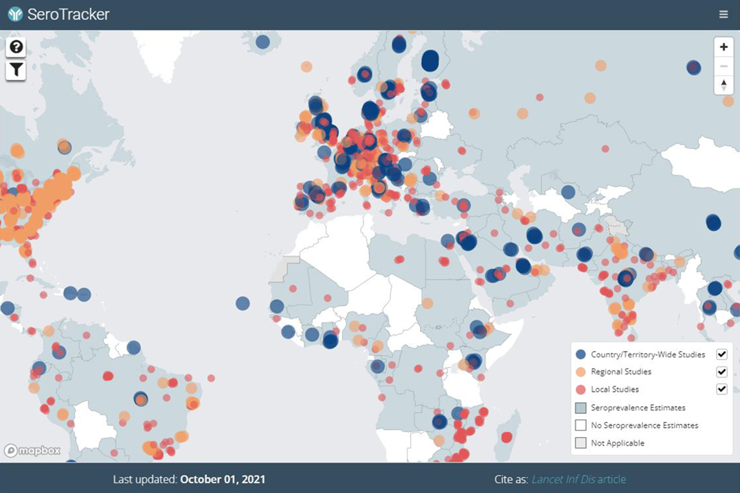Select the large blue marker over Finland

click(x=429, y=62)
